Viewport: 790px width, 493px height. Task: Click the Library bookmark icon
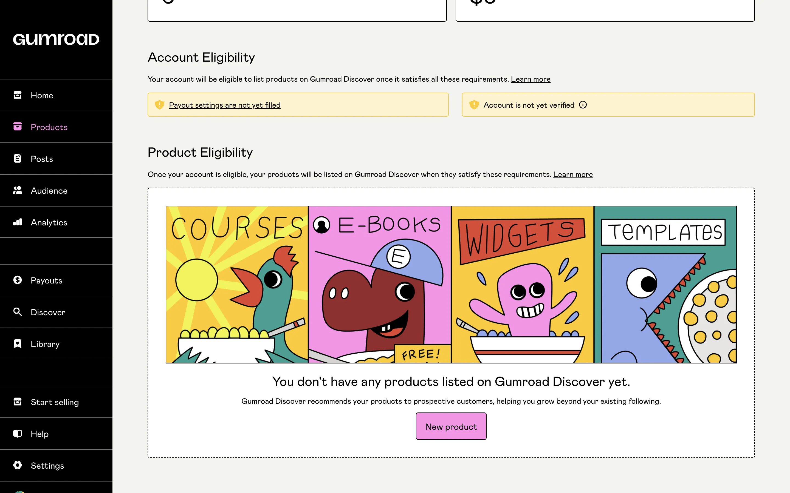pyautogui.click(x=18, y=344)
